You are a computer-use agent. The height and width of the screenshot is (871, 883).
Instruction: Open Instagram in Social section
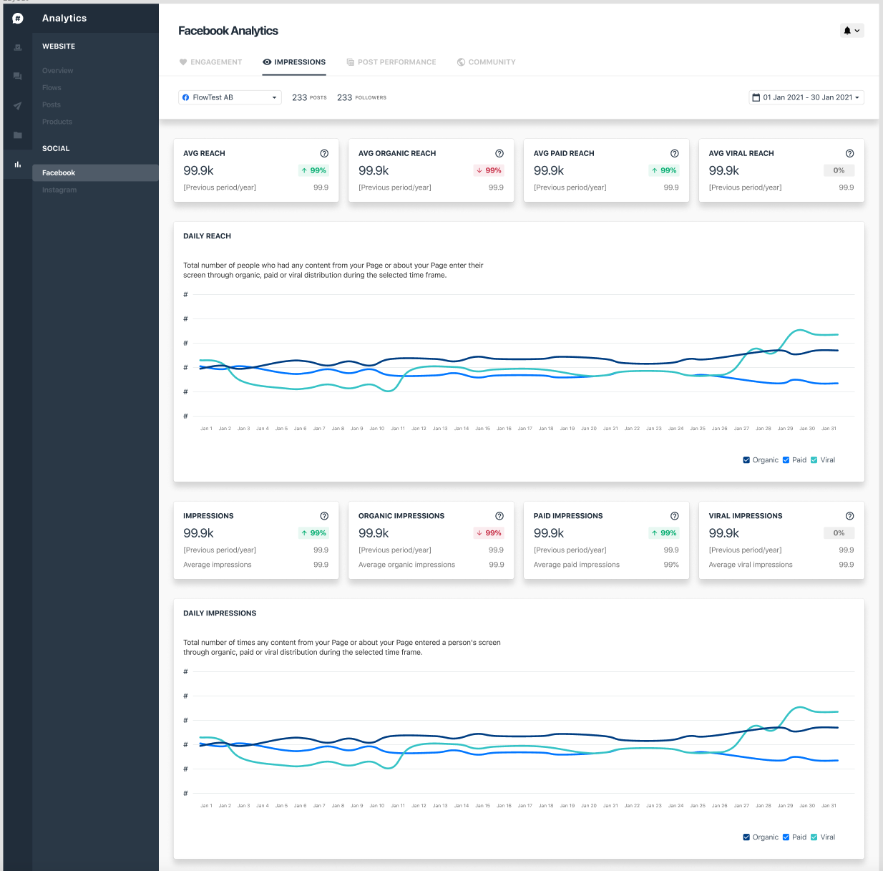point(59,190)
